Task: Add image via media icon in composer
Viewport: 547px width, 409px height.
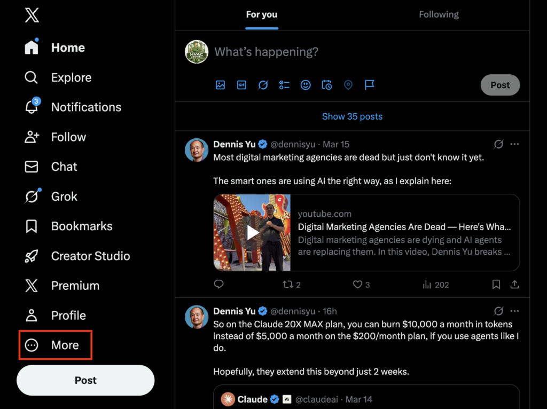Action: click(220, 85)
